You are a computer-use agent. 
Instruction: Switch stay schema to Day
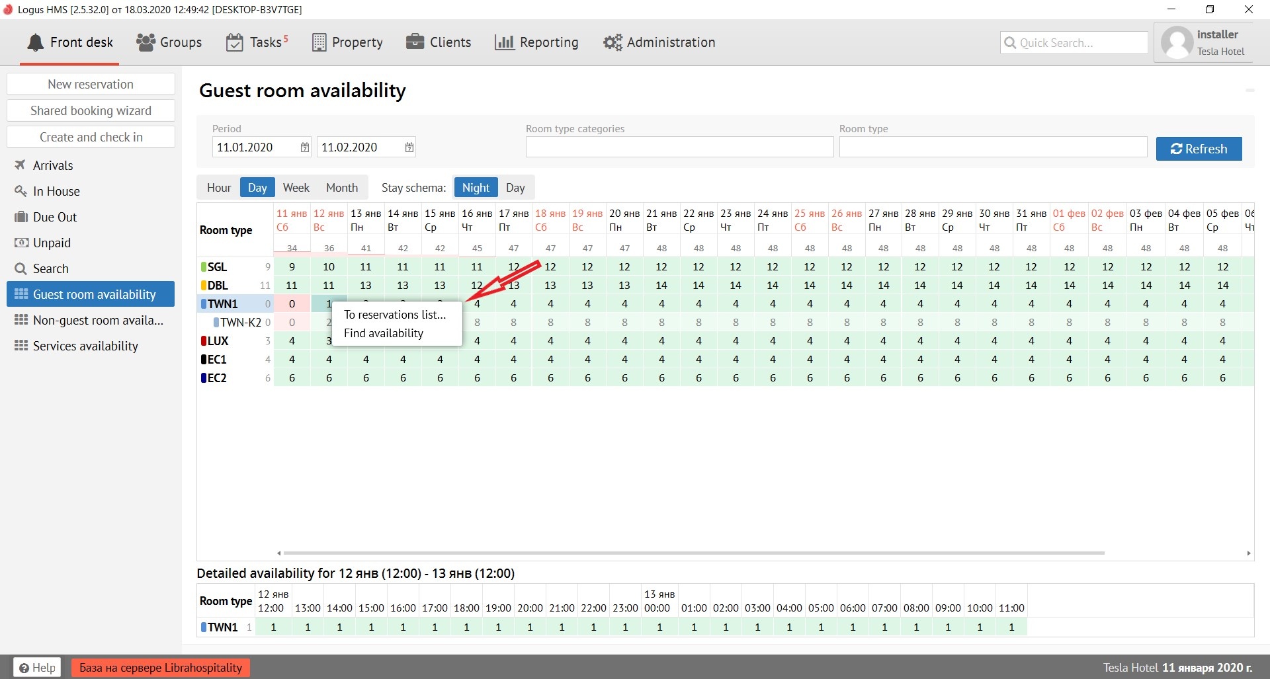click(x=515, y=188)
